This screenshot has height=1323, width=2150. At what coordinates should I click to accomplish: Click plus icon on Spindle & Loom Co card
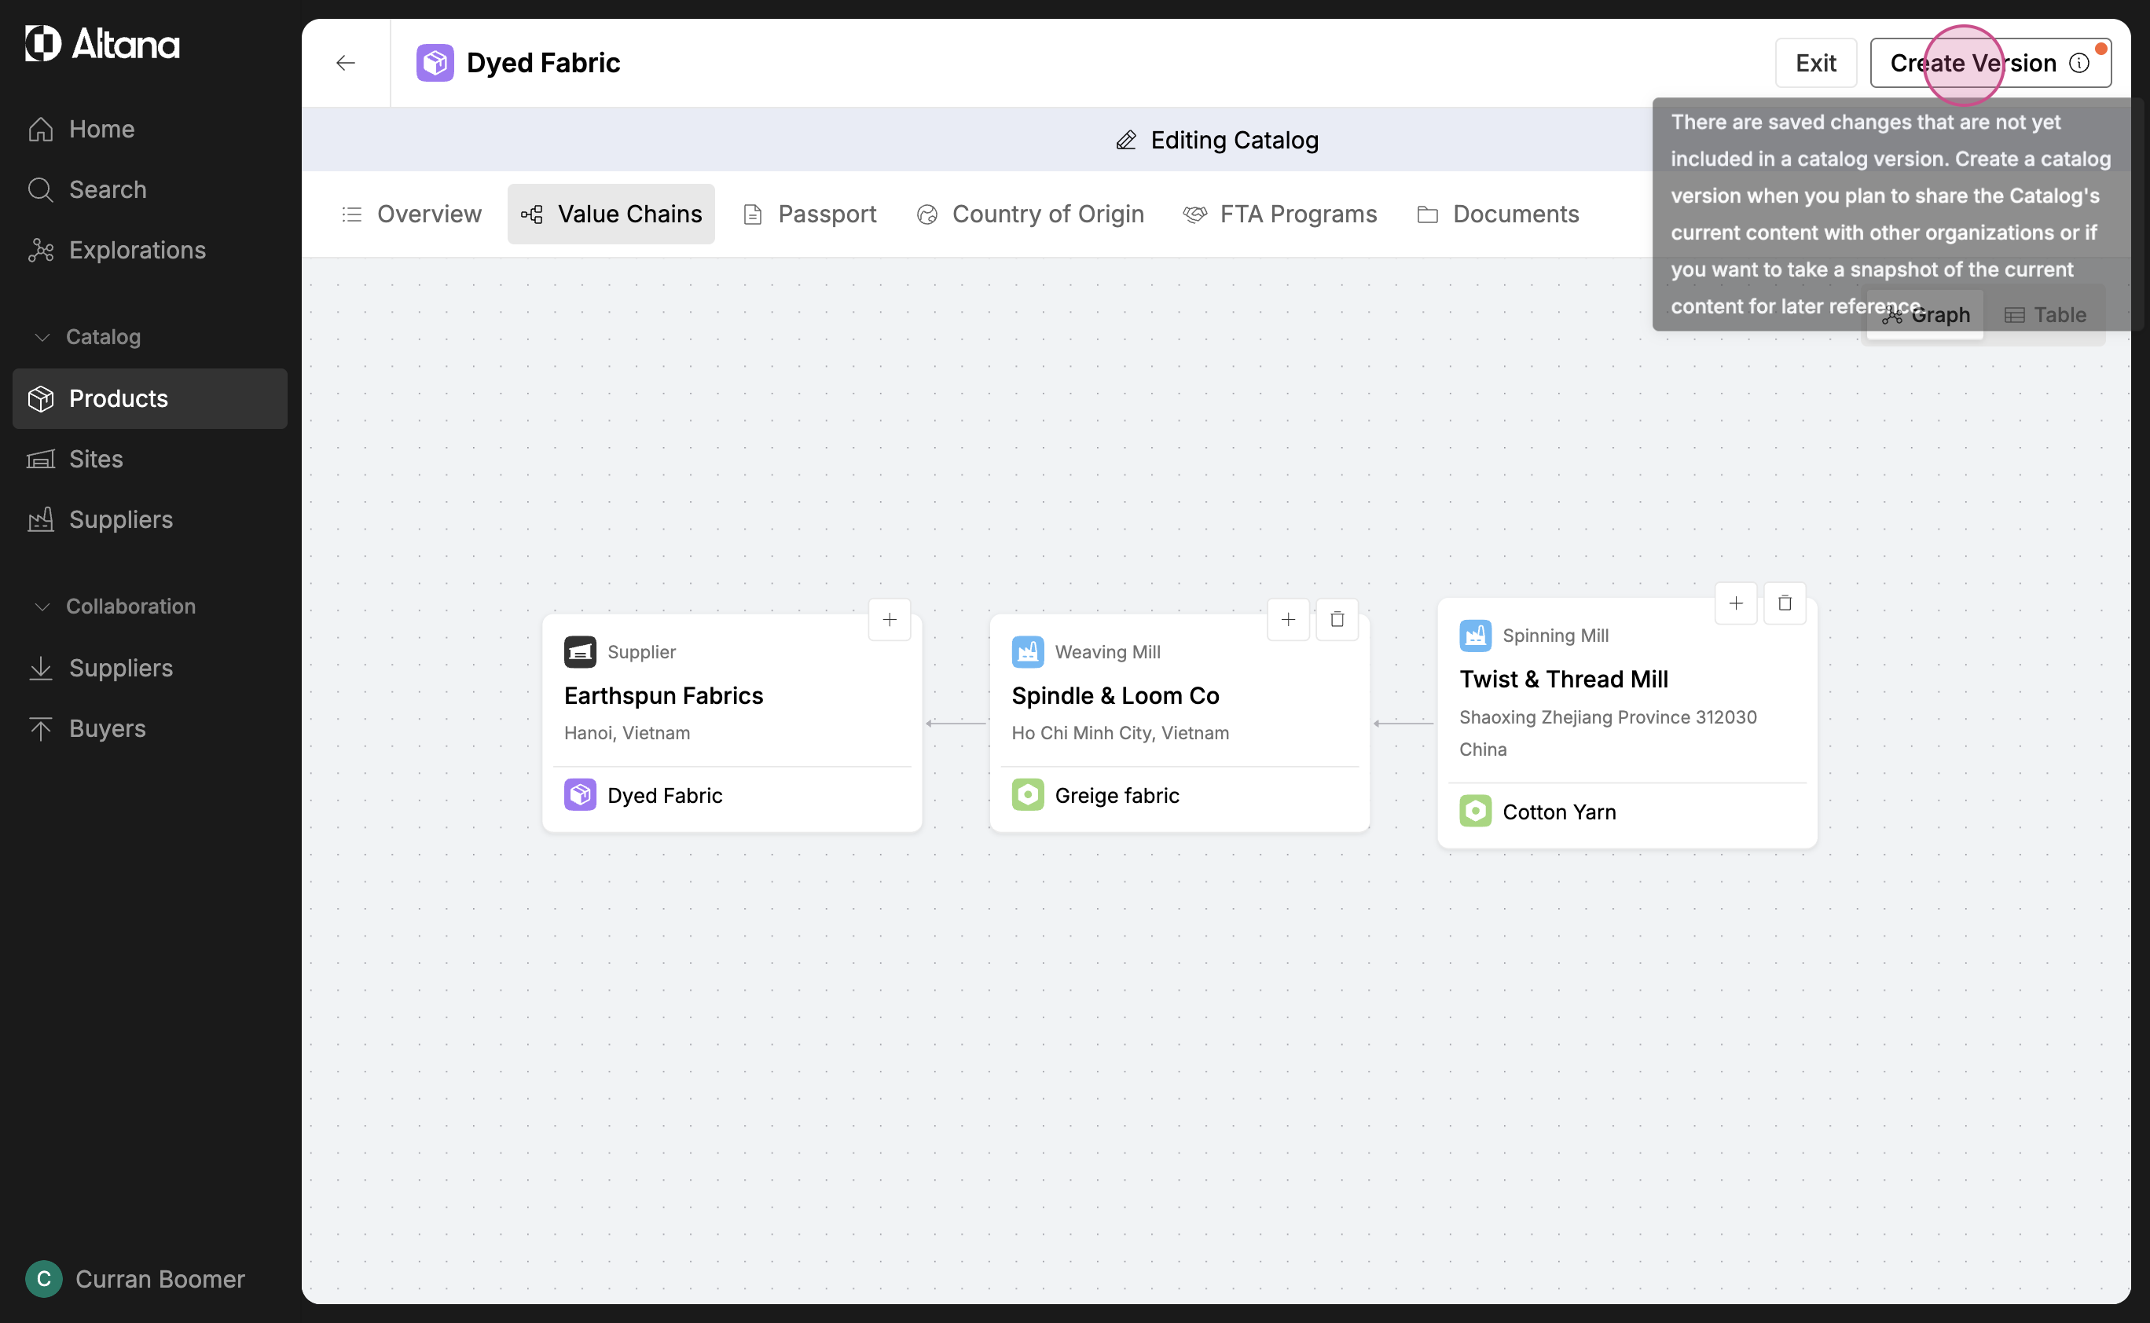coord(1287,620)
